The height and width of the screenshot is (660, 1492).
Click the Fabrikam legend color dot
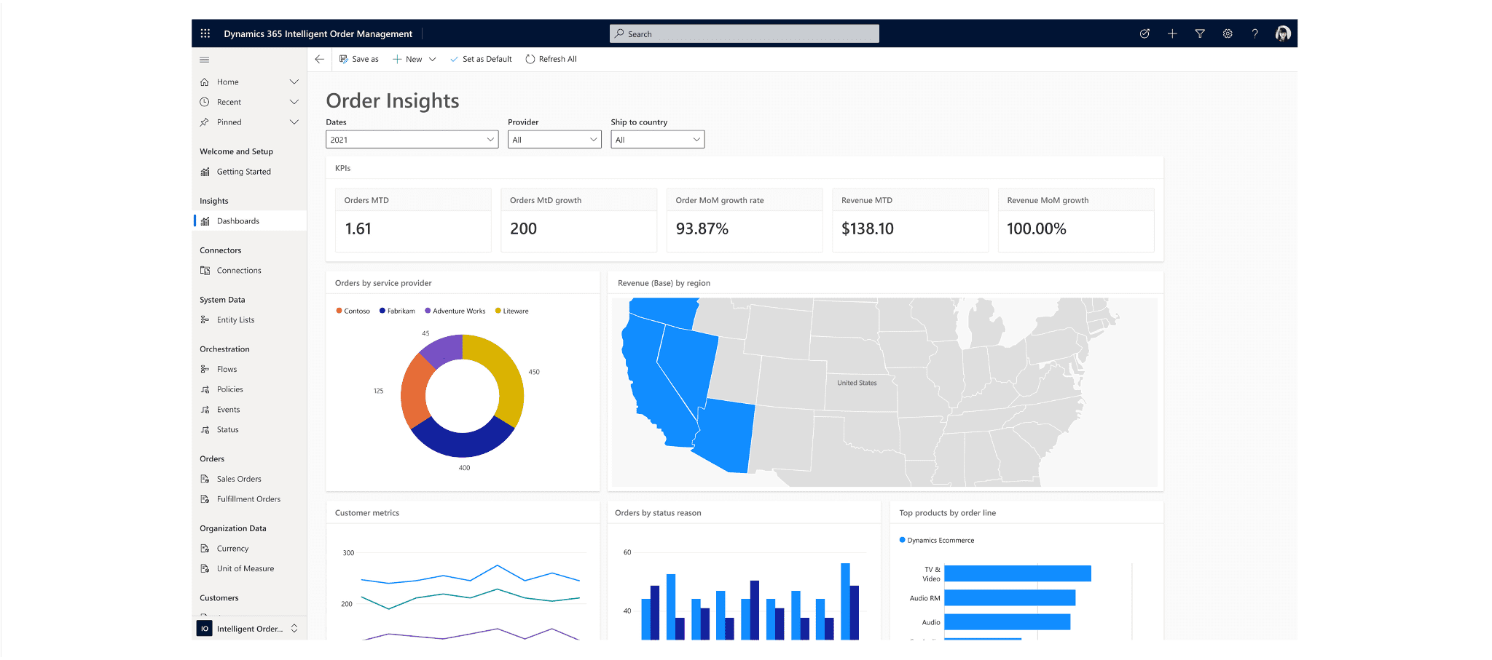382,311
